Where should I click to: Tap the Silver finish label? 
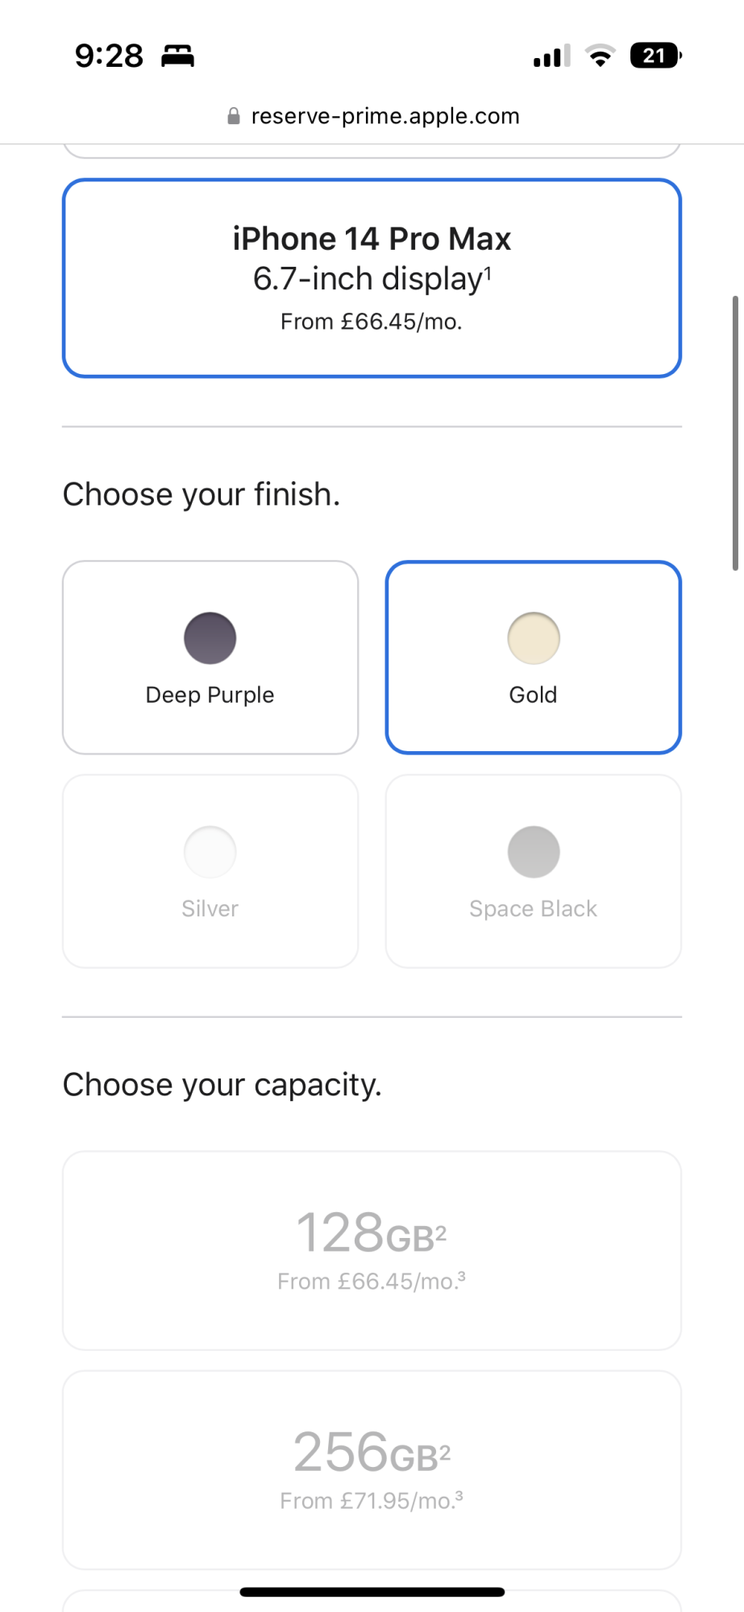(x=210, y=908)
